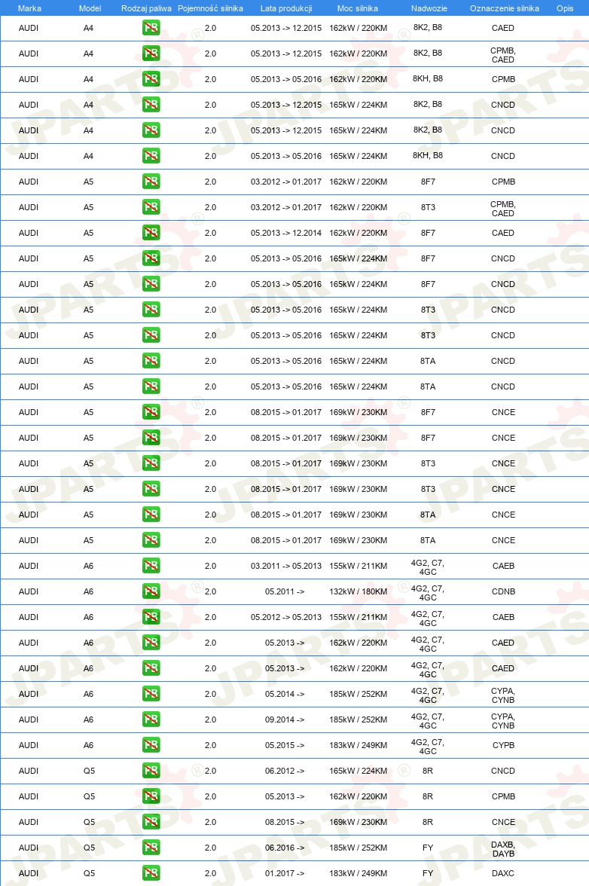Click the fuel icon in the Q5 CNCE row

[x=151, y=821]
